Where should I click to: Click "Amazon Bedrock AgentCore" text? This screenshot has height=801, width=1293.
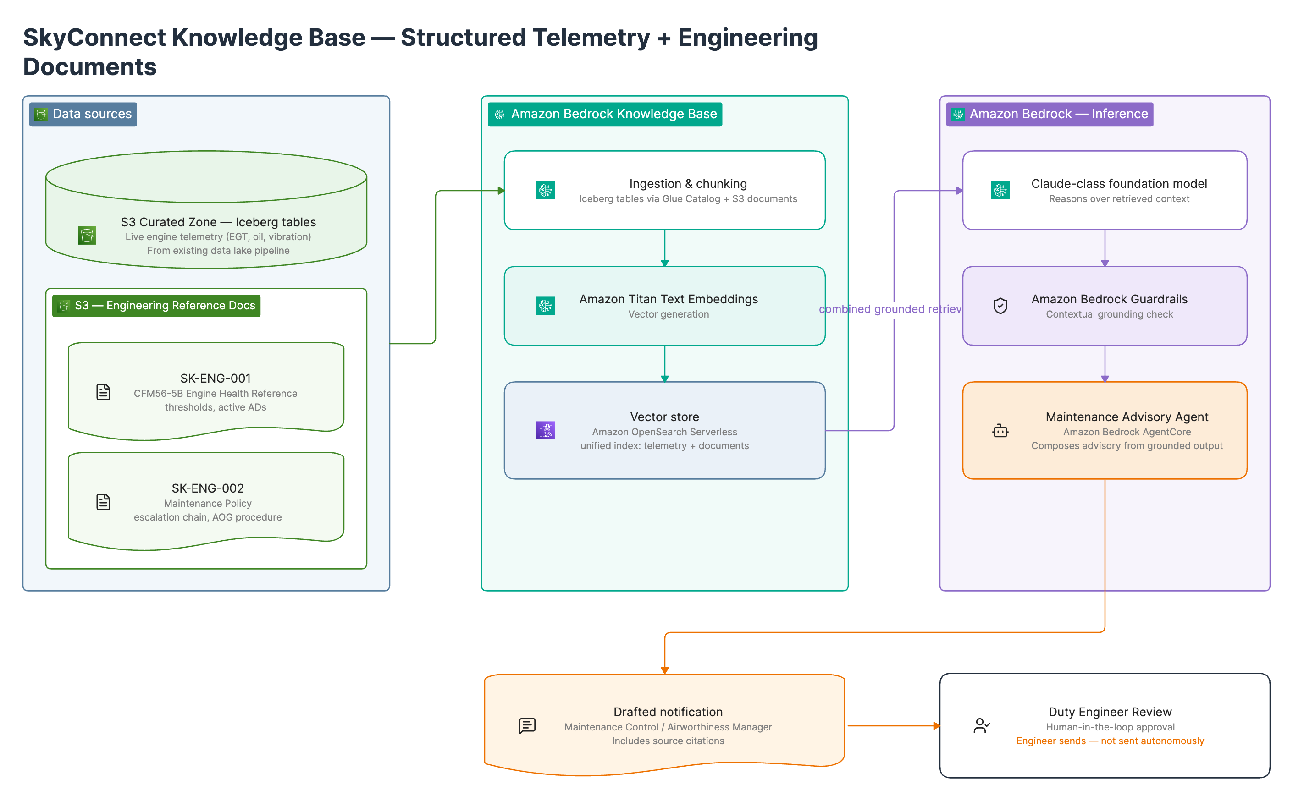[1127, 432]
